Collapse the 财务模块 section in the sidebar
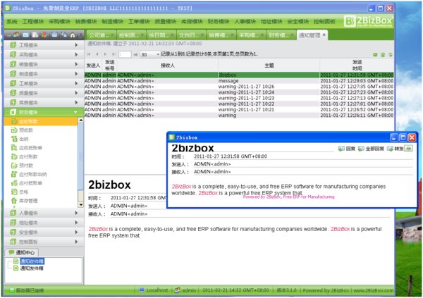The height and width of the screenshot is (298, 423). coord(44,112)
